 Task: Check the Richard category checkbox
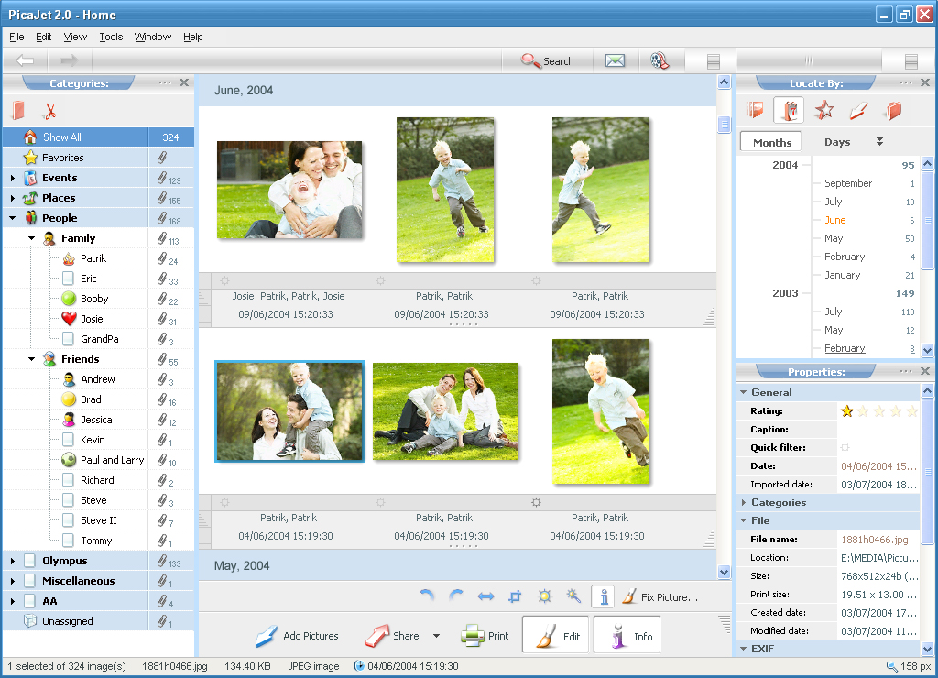point(69,480)
